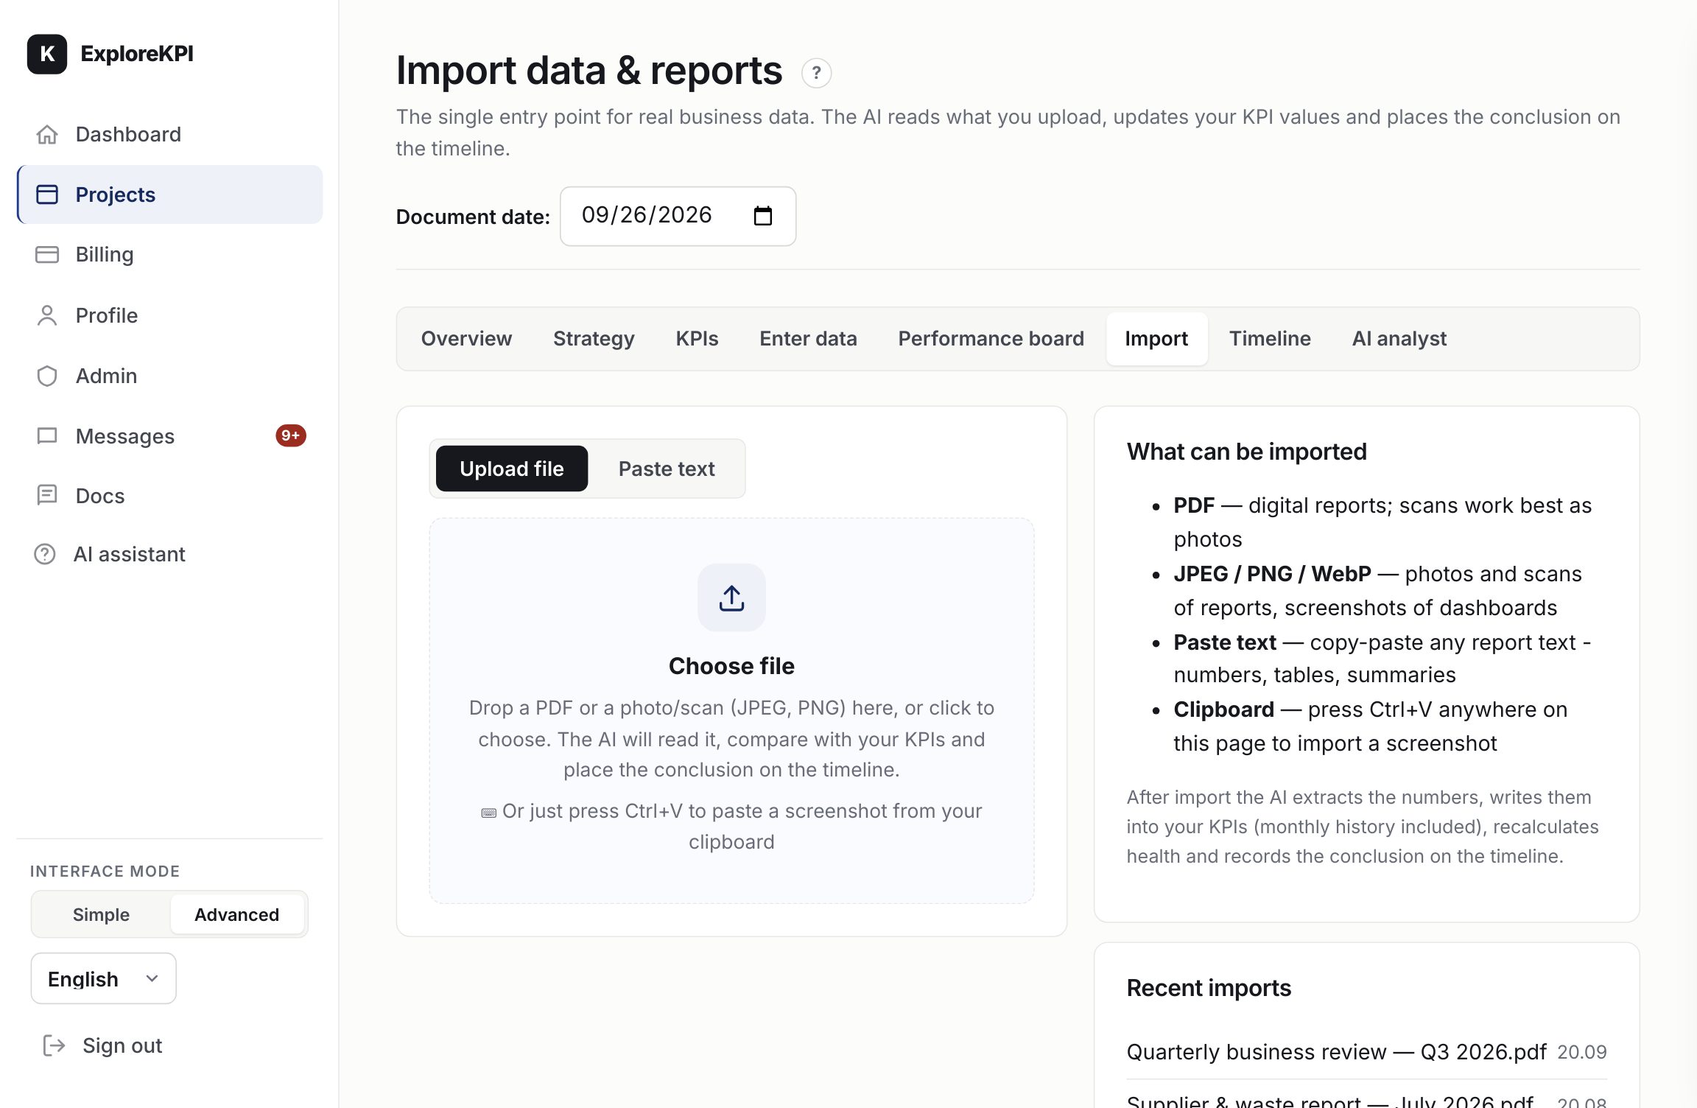Click the AI assistant question icon
The height and width of the screenshot is (1108, 1697).
pos(45,554)
